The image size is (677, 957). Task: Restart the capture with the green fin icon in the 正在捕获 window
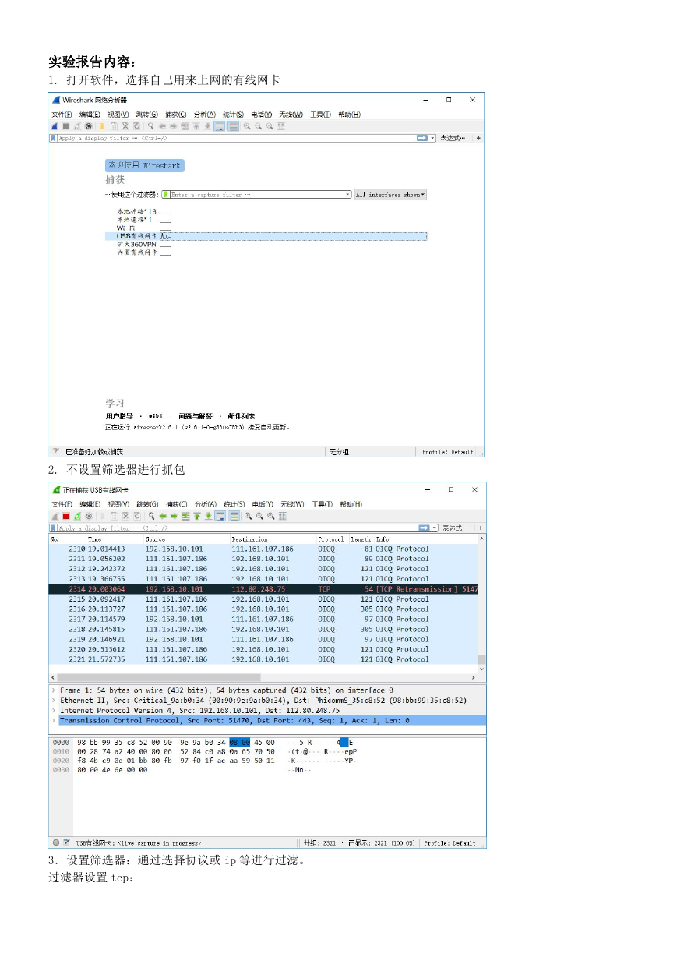click(x=78, y=516)
